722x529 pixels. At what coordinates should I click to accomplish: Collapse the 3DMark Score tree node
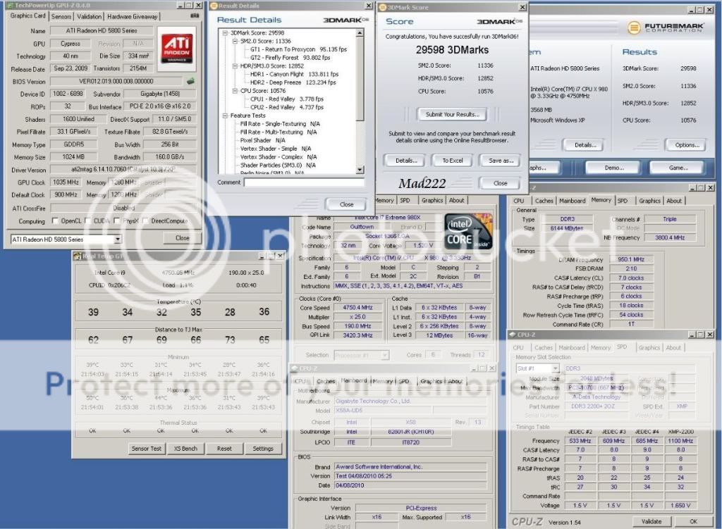[225, 33]
